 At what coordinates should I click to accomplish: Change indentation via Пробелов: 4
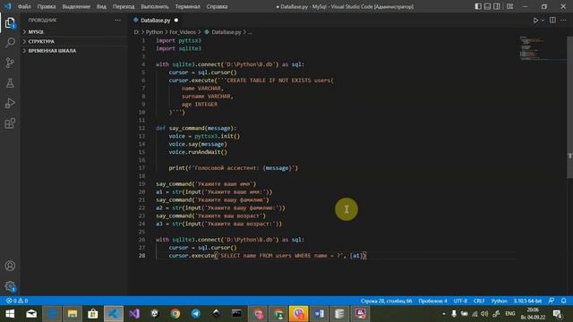[x=432, y=301]
